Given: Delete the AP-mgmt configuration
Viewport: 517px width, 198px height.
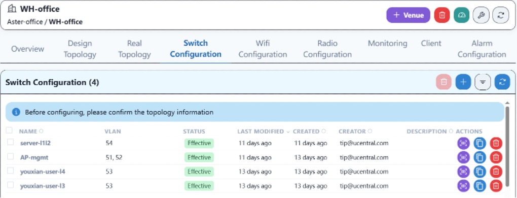Looking at the screenshot, I should coord(496,157).
